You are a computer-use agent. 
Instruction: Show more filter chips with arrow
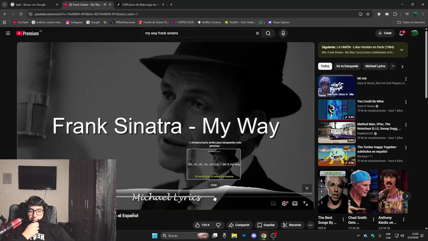pyautogui.click(x=402, y=66)
